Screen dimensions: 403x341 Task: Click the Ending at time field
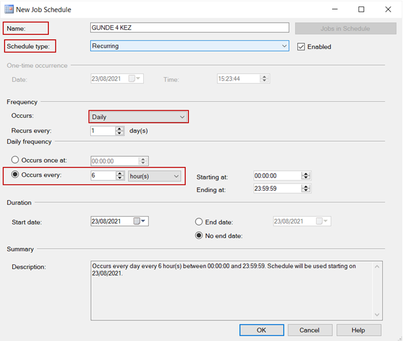click(x=277, y=189)
